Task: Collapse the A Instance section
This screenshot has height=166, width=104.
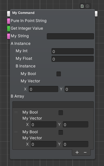Action: tap(21, 44)
